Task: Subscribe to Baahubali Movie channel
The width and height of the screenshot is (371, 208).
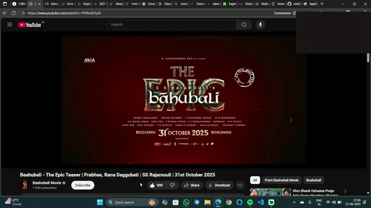Action: coord(83,185)
